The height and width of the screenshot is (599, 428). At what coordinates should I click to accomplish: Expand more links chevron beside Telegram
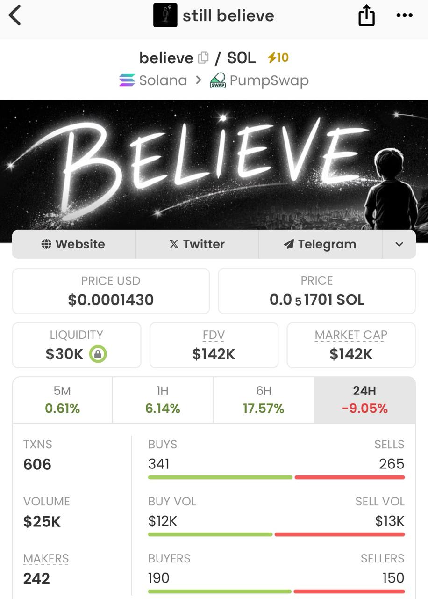(399, 244)
